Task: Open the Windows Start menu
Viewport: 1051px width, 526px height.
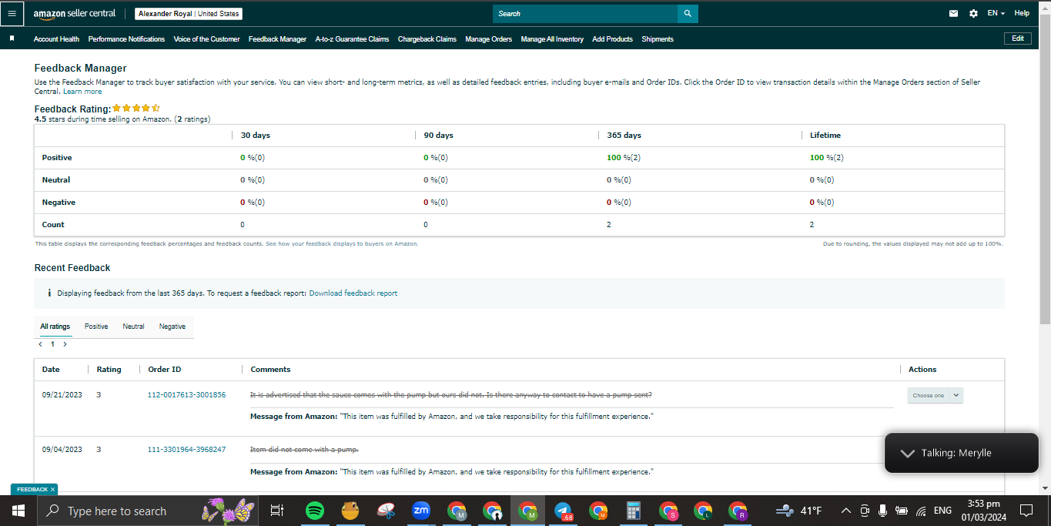Action: 18,511
